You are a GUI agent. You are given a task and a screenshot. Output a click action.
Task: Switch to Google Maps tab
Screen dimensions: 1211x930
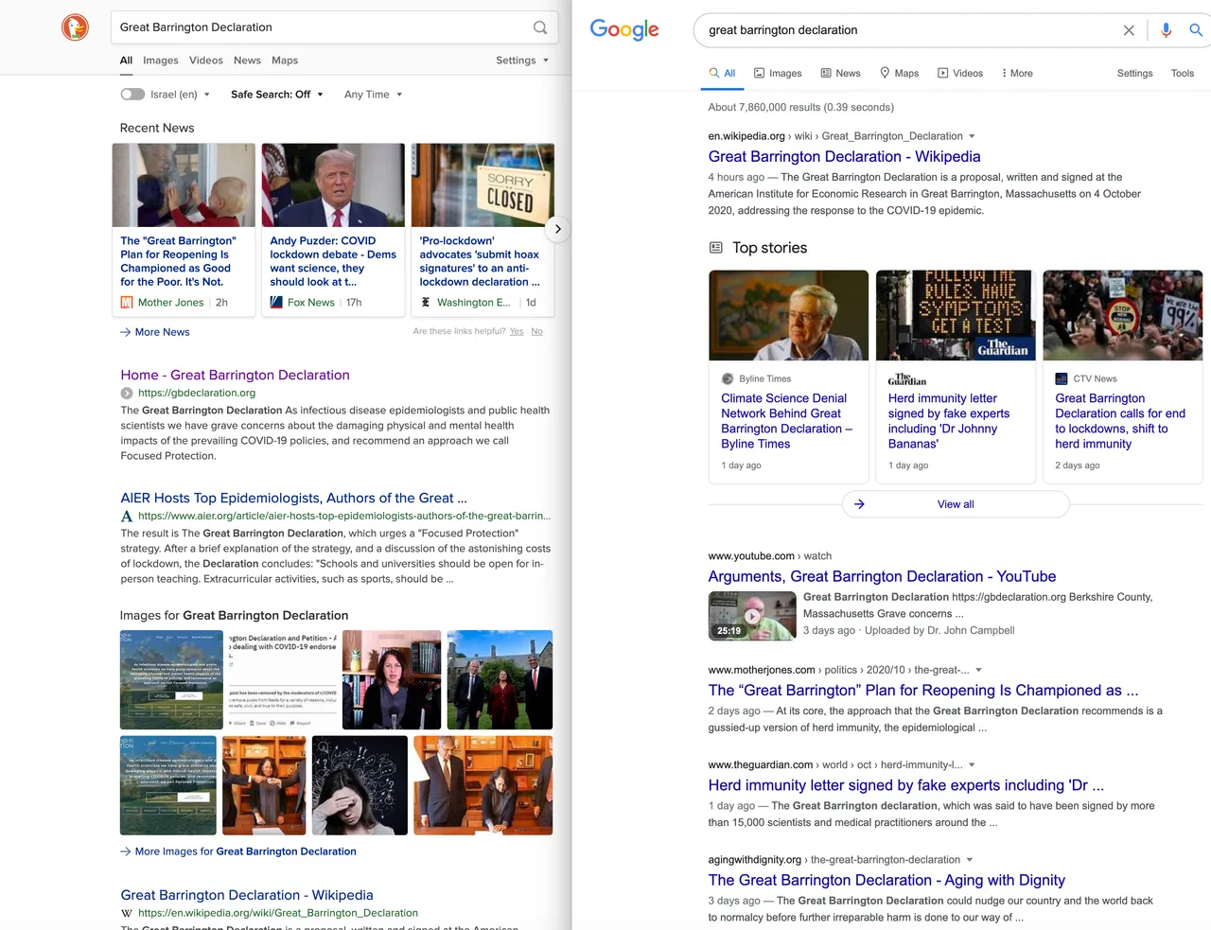899,73
